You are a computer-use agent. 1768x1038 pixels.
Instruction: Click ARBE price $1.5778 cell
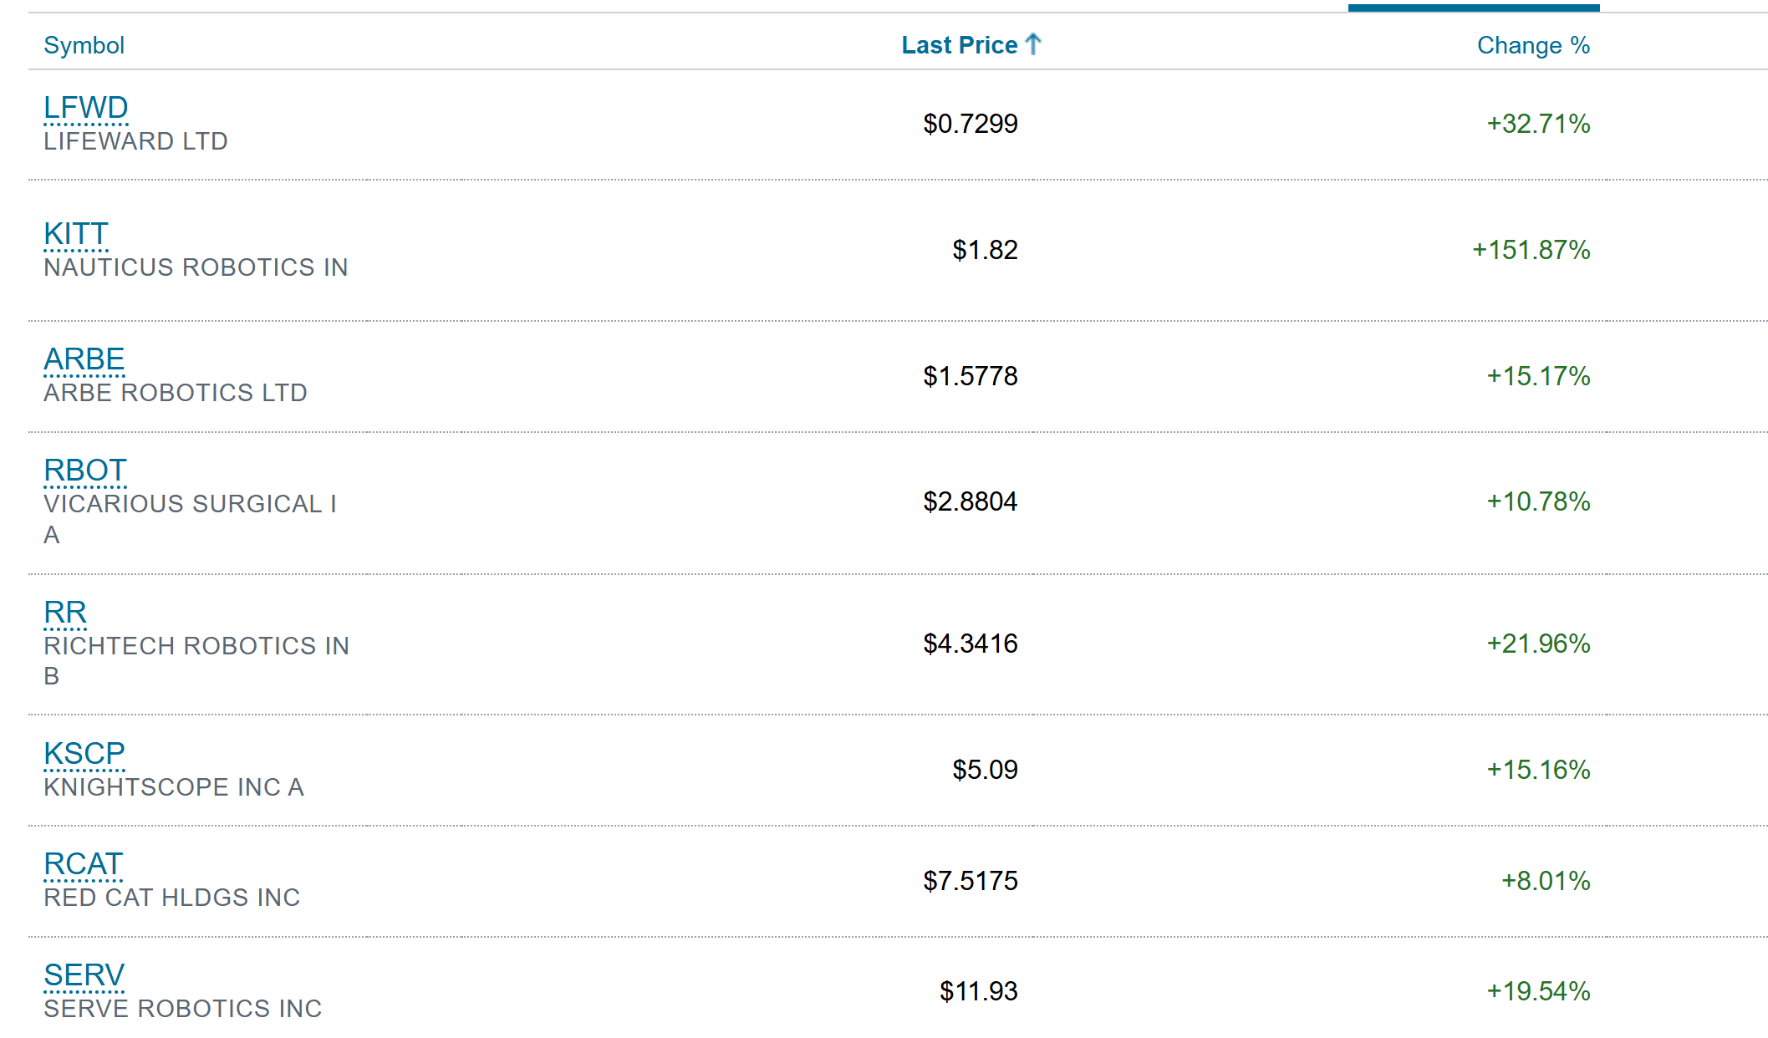[970, 376]
